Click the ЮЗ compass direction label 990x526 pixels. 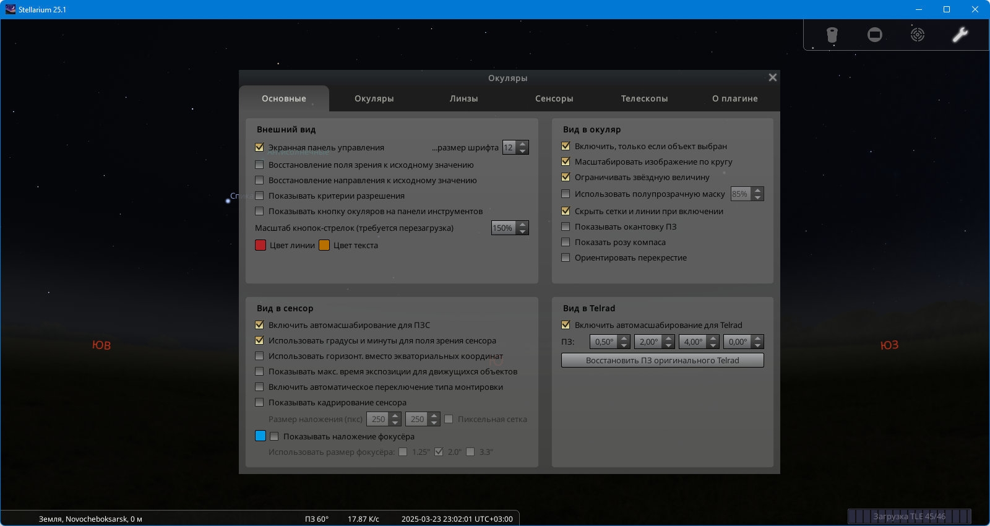pos(889,345)
